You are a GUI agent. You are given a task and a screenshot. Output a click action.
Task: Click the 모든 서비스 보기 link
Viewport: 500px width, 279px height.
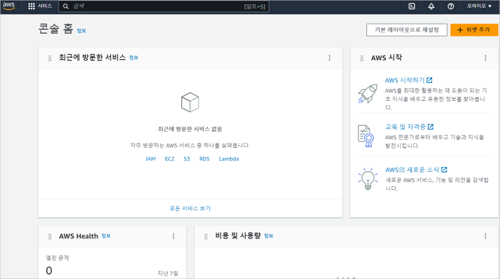pos(190,208)
